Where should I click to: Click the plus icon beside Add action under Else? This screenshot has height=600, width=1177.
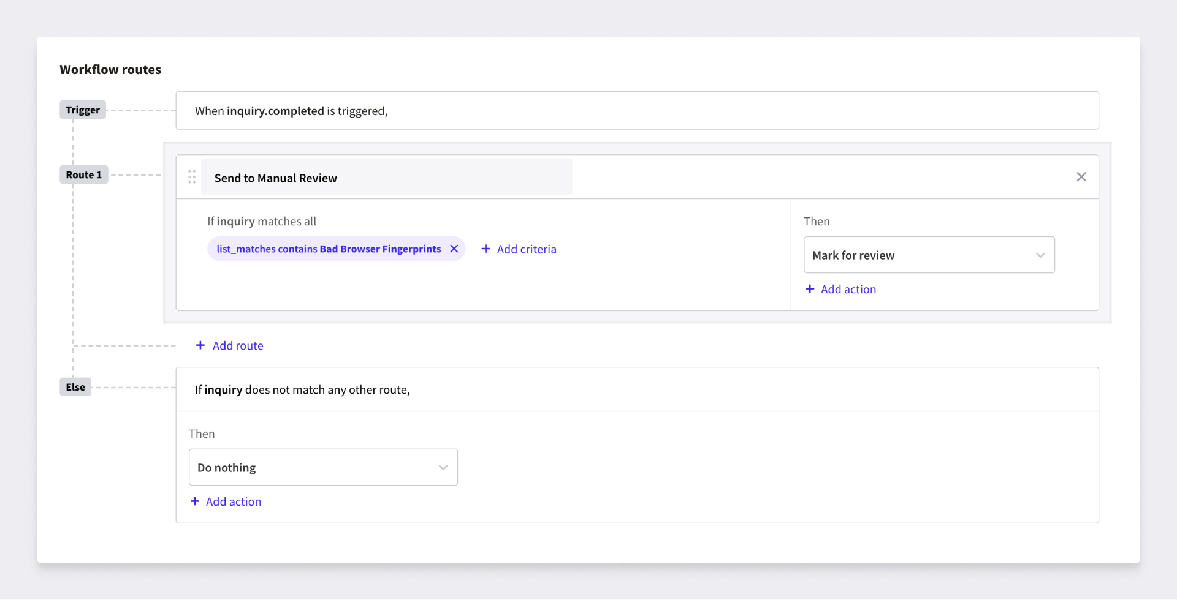tap(194, 501)
